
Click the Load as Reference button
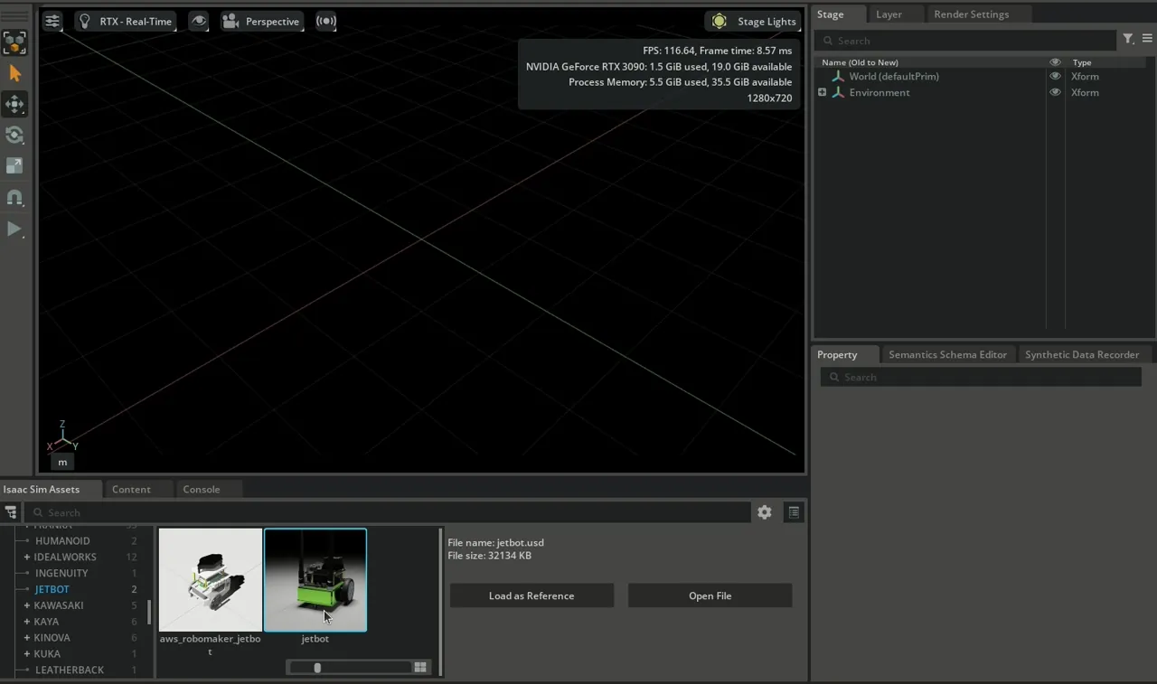coord(531,595)
